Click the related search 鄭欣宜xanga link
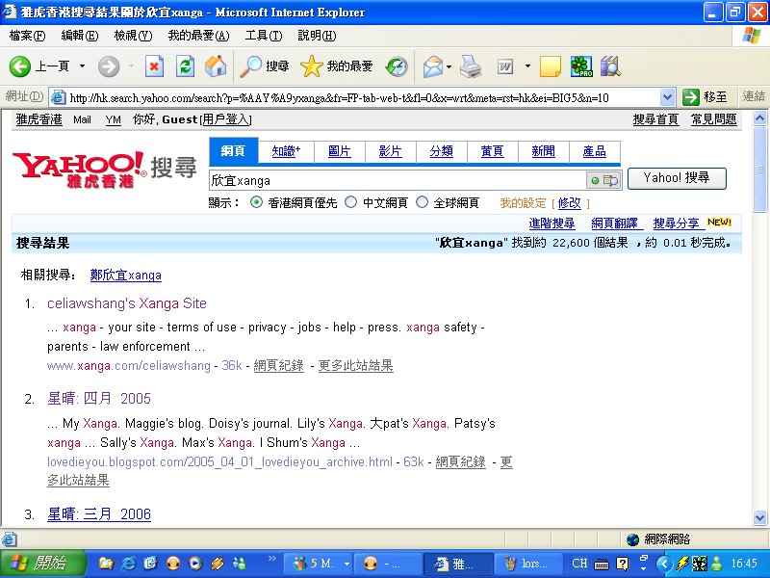Image resolution: width=770 pixels, height=578 pixels. (126, 275)
